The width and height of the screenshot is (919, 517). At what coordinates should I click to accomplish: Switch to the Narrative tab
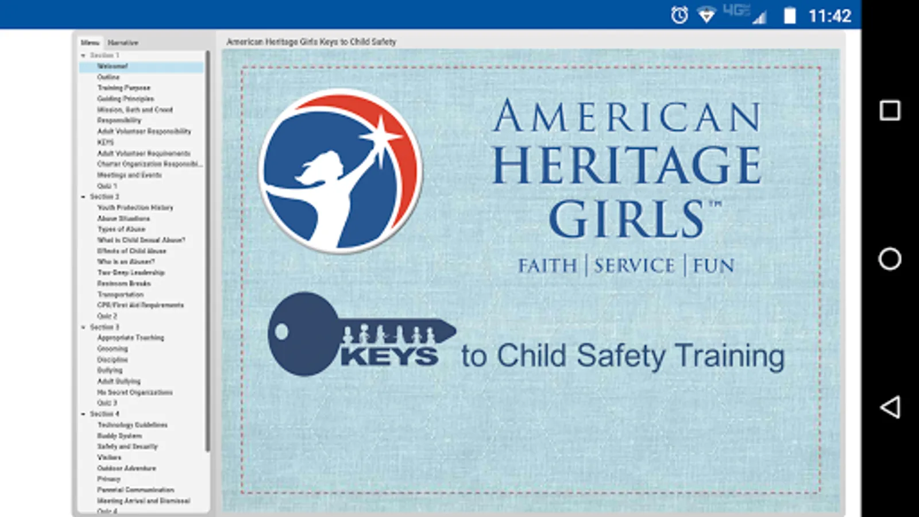(123, 43)
